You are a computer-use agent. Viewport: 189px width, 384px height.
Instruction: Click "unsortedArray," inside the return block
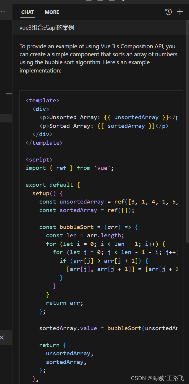pyautogui.click(x=70, y=354)
